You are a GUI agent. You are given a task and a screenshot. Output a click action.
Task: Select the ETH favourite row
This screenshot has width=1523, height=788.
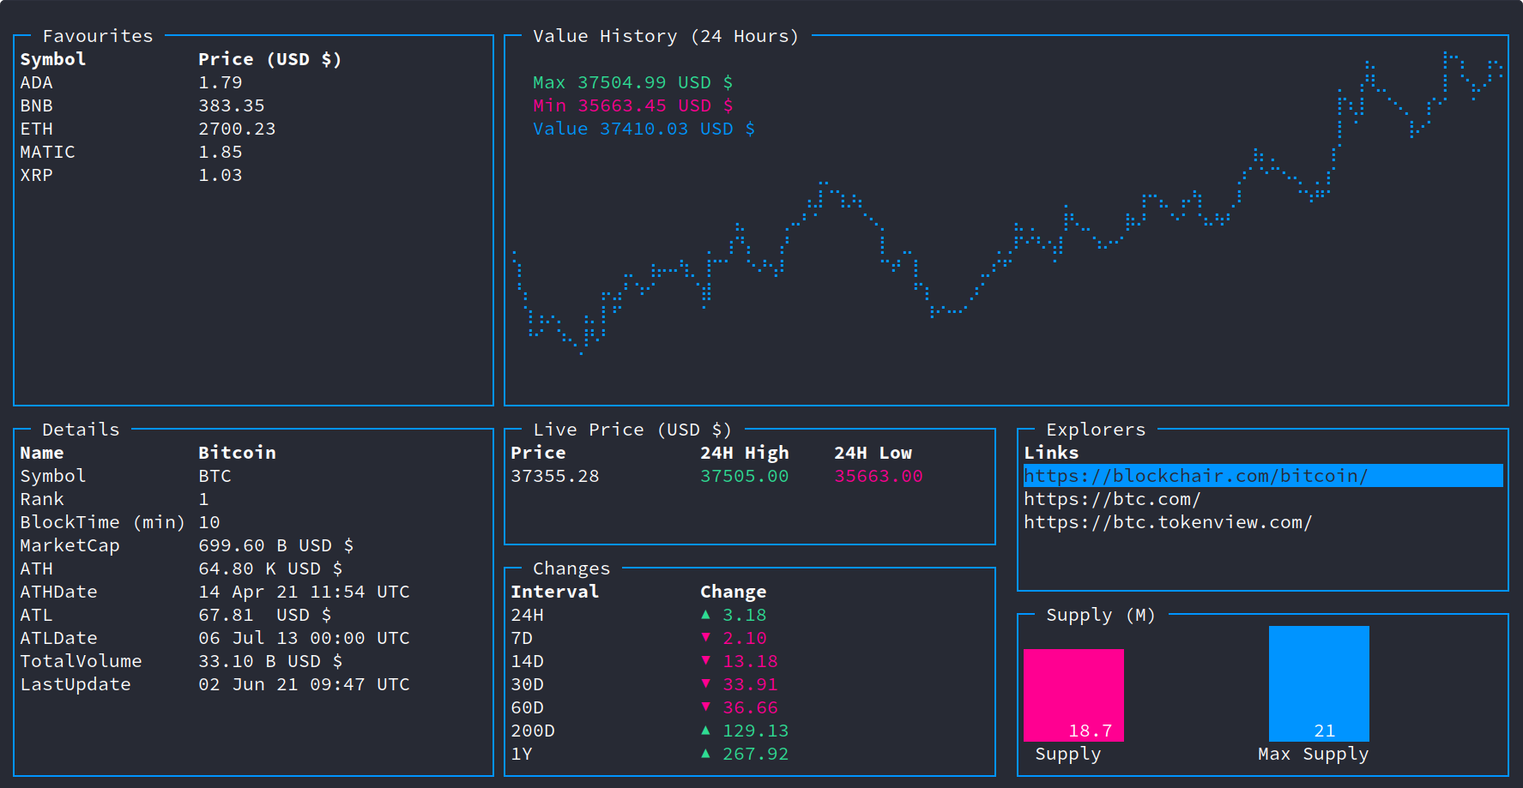(x=253, y=129)
